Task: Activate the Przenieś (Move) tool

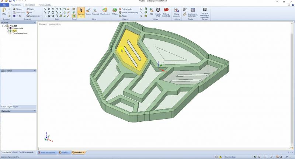Action: click(x=96, y=11)
